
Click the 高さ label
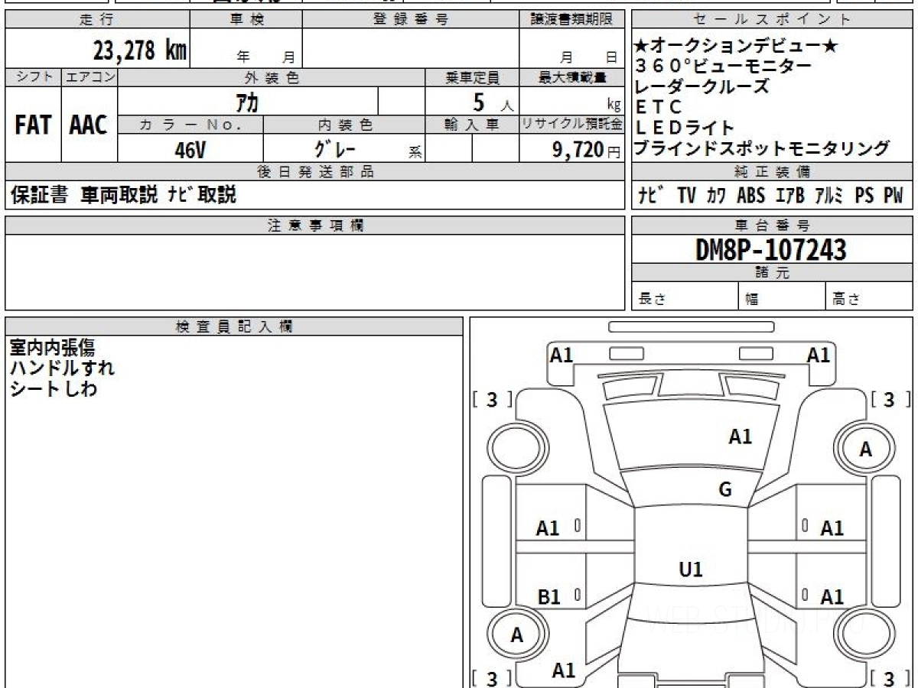coord(846,299)
